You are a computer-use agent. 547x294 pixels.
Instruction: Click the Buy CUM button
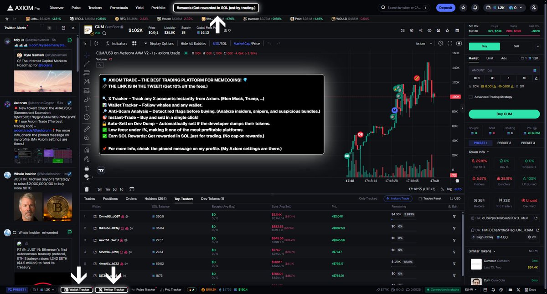[504, 114]
